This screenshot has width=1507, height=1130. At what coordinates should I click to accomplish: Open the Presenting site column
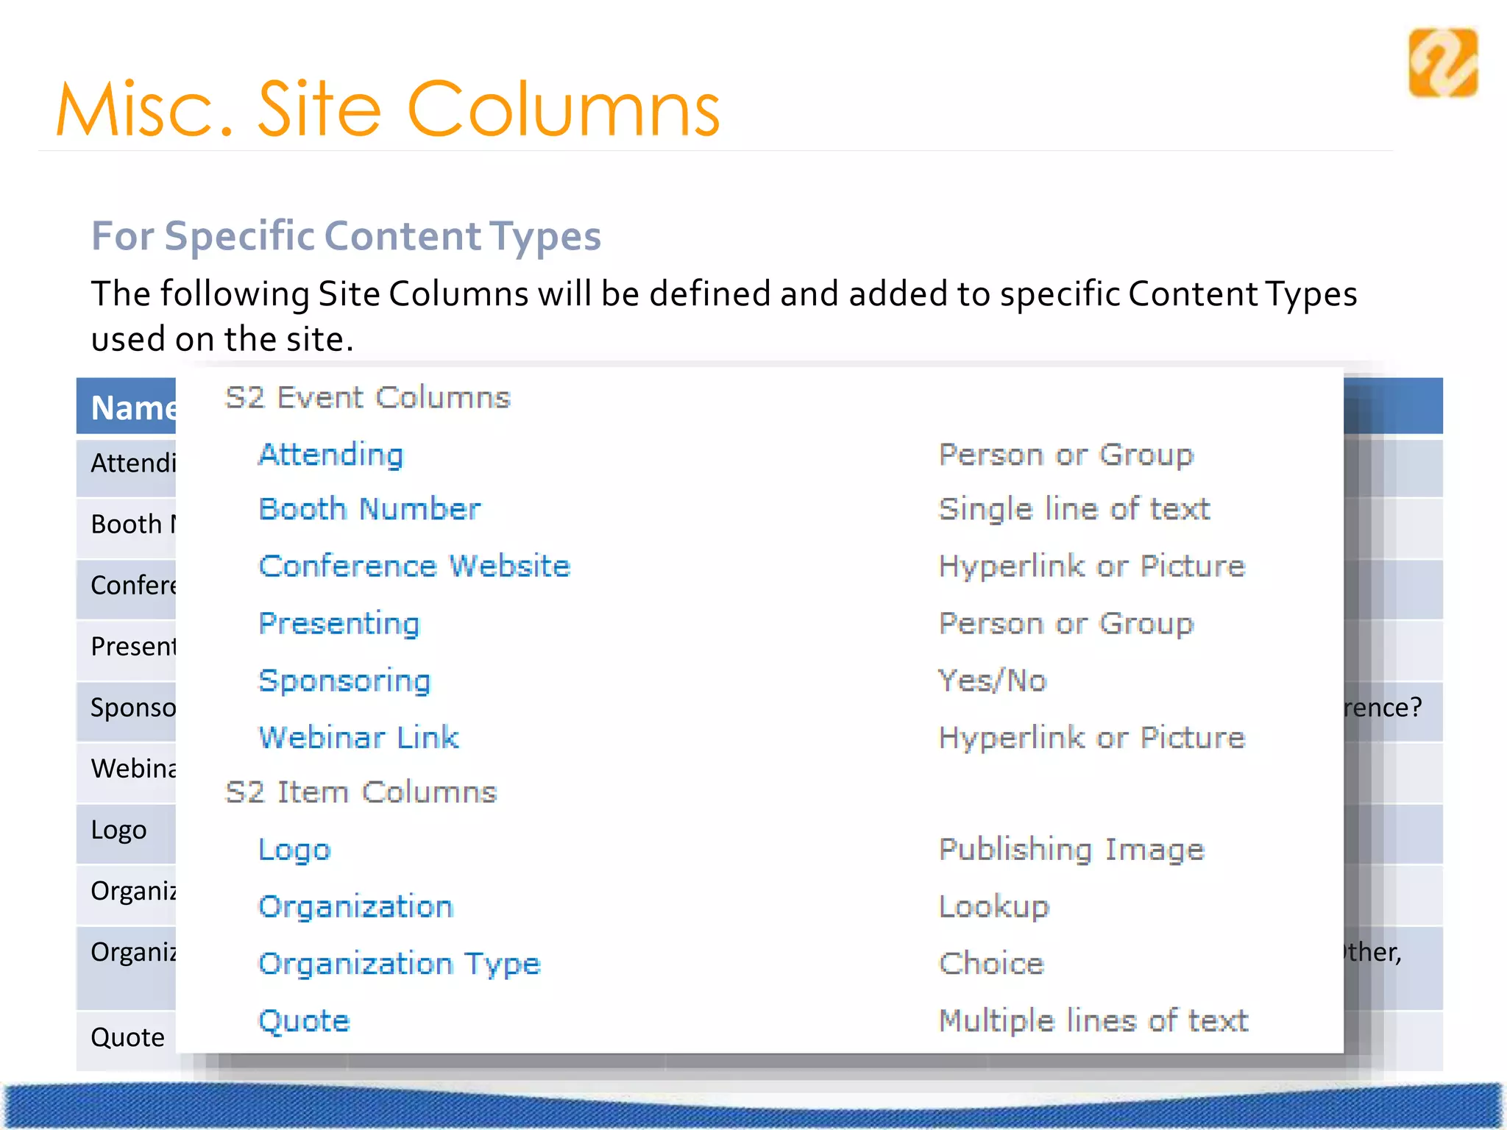(x=339, y=624)
